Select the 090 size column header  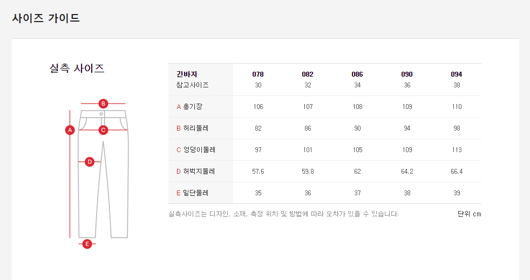point(407,74)
